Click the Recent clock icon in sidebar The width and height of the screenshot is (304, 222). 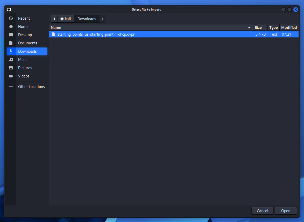coord(11,18)
